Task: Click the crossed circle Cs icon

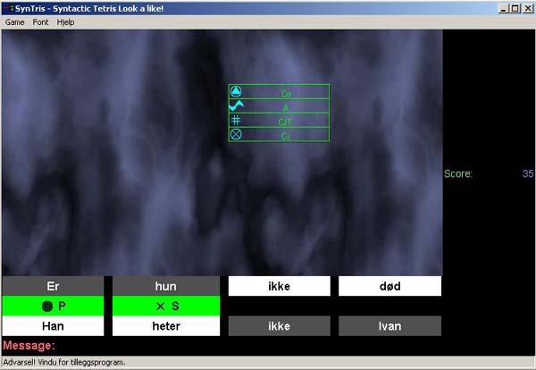Action: pos(236,135)
